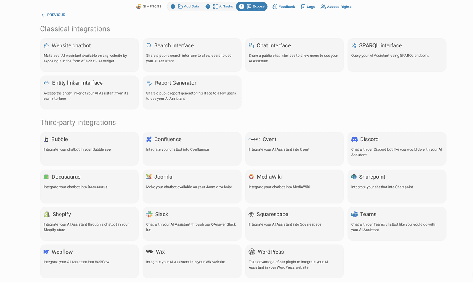Image resolution: width=473 pixels, height=282 pixels.
Task: Go to step 2 AI Tasks
Action: pyautogui.click(x=219, y=7)
